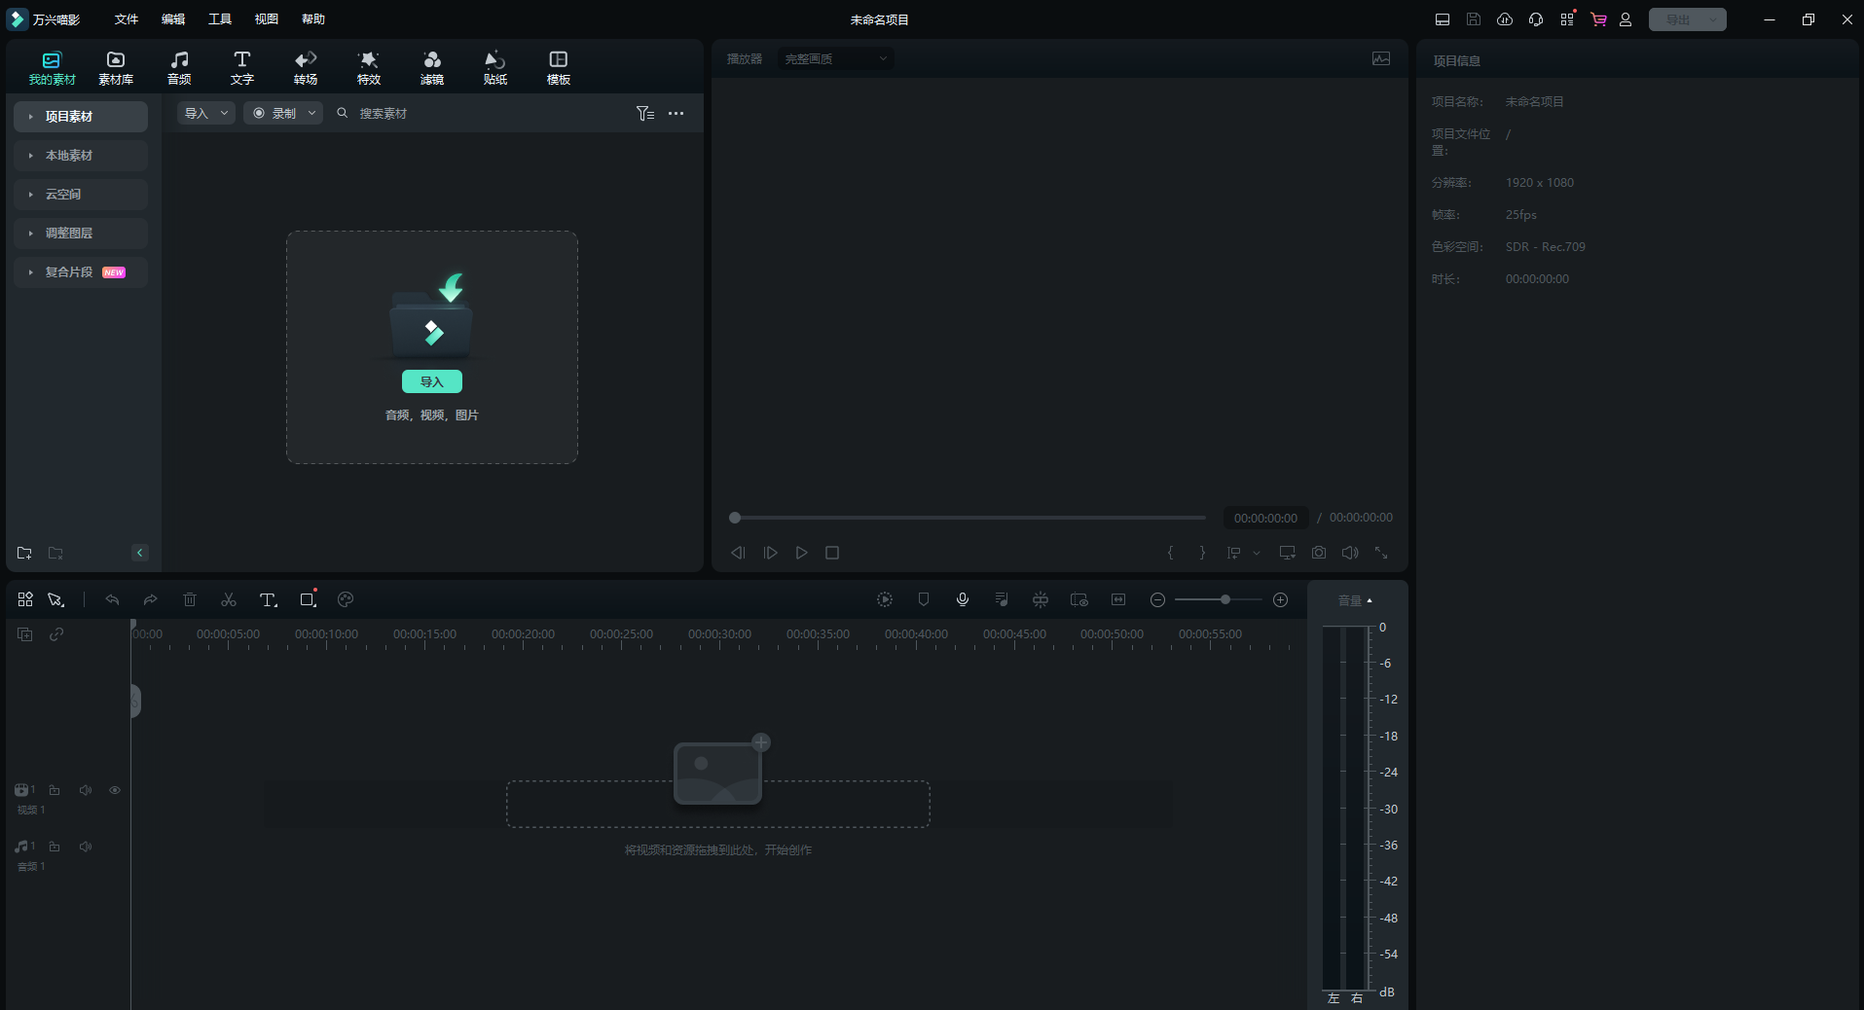Switch to the Transitions (转场) tab

coord(306,68)
